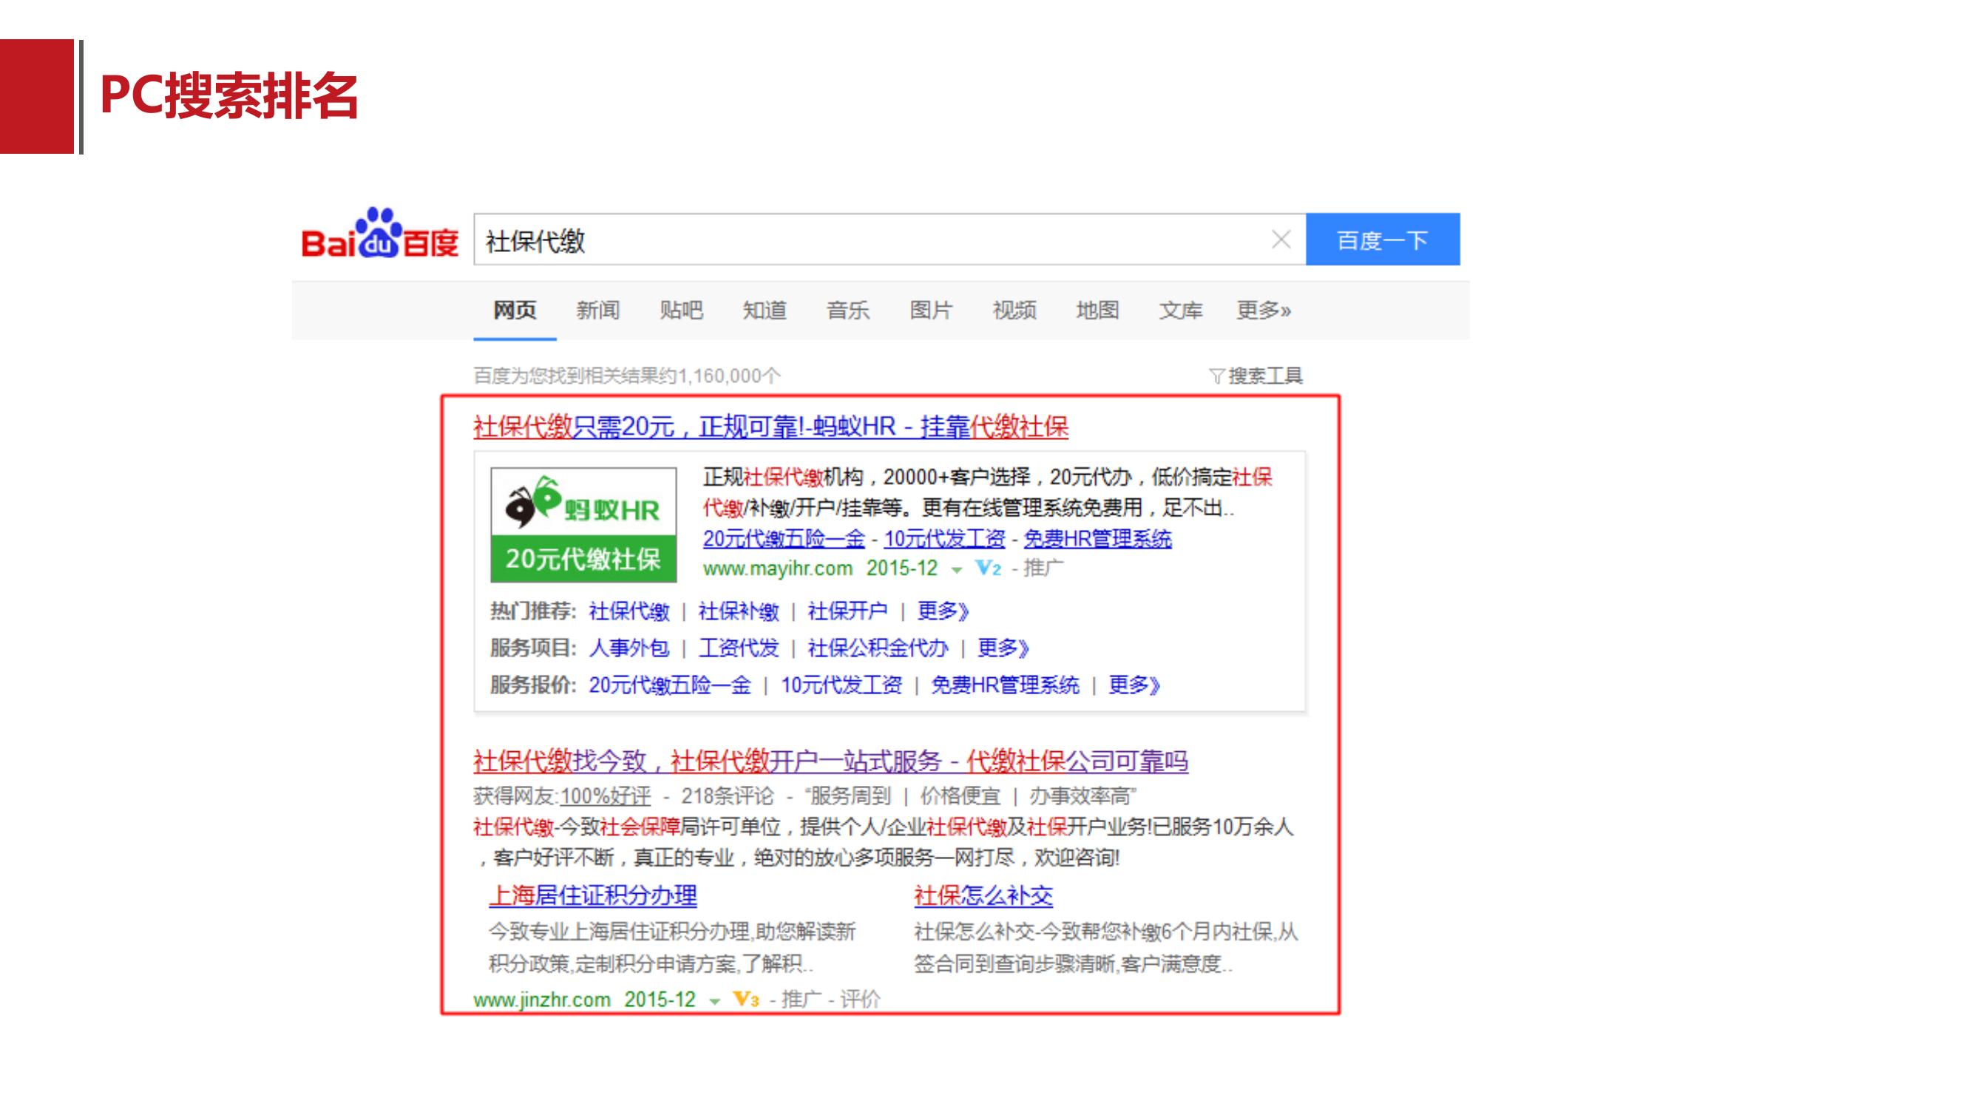The image size is (1972, 1109).
Task: Select the 网页 tab
Action: tap(515, 310)
